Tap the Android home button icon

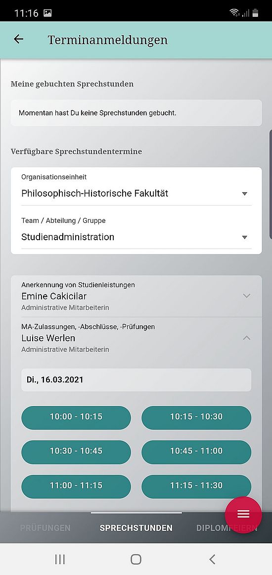[x=136, y=559]
